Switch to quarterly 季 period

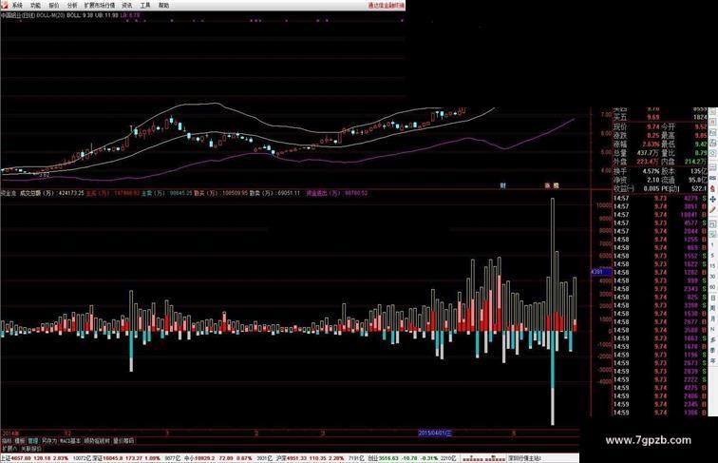(x=713, y=350)
